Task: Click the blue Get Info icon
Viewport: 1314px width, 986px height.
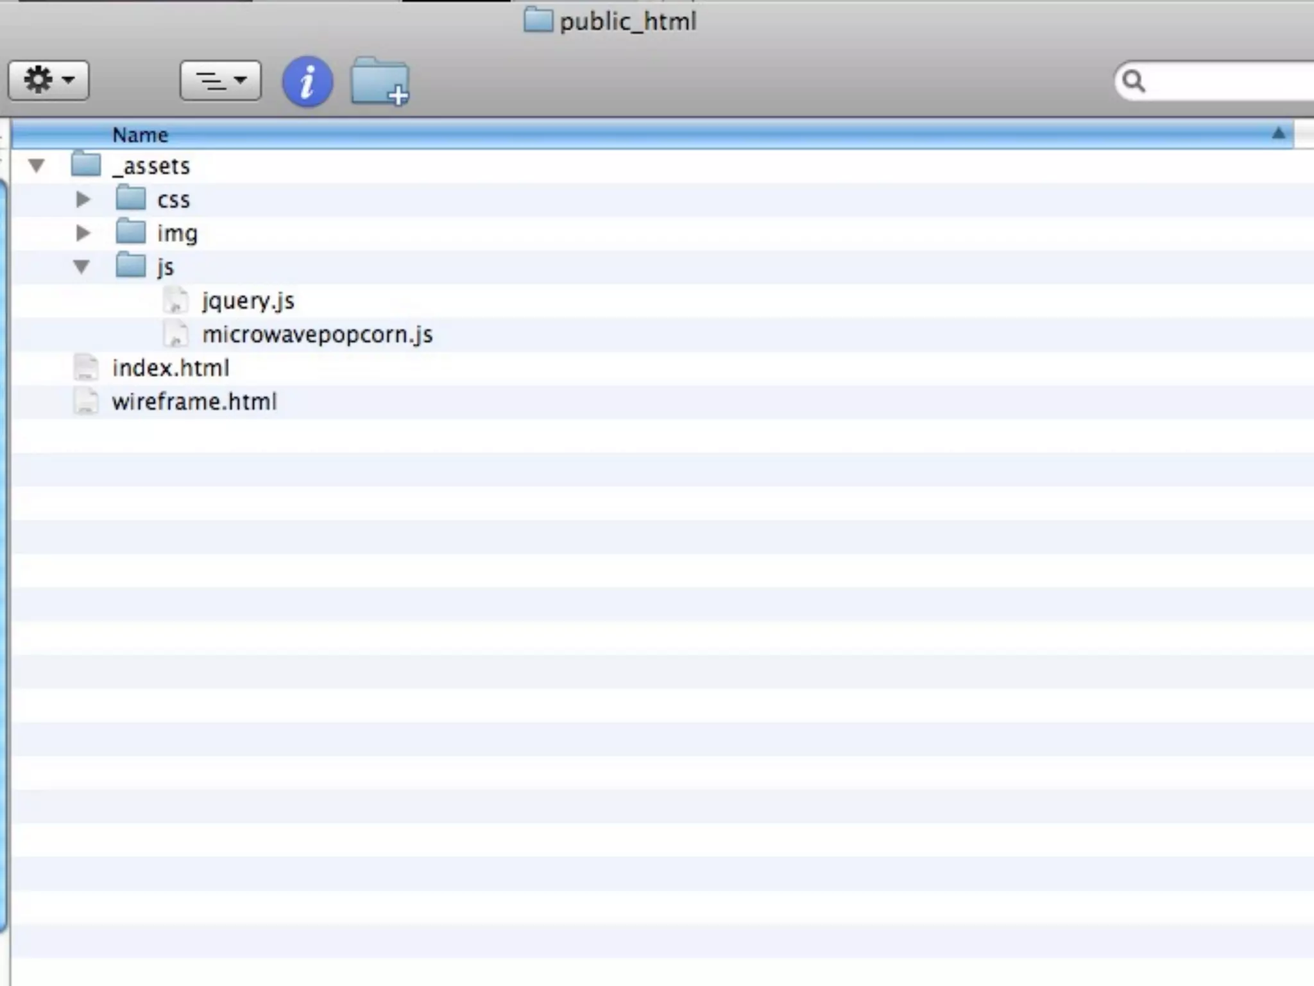Action: (x=307, y=82)
